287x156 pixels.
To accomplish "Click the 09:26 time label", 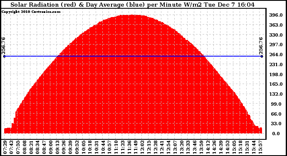I will (x=64, y=147).
